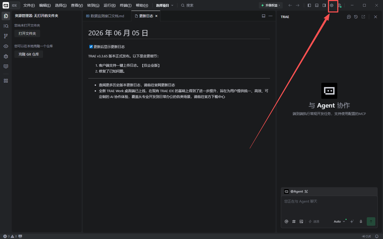383x239 pixels.
Task: Open the 运行(R) menu
Action: [110, 5]
